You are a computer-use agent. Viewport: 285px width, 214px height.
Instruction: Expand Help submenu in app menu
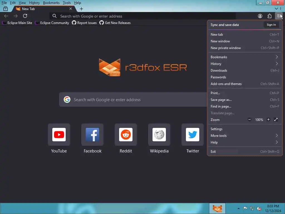(x=245, y=142)
